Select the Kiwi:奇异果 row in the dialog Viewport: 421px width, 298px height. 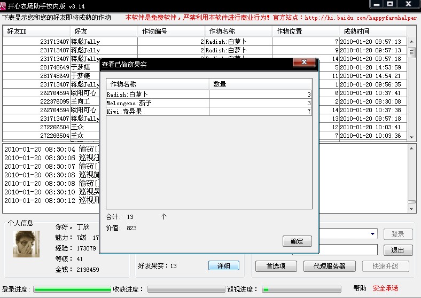158,112
